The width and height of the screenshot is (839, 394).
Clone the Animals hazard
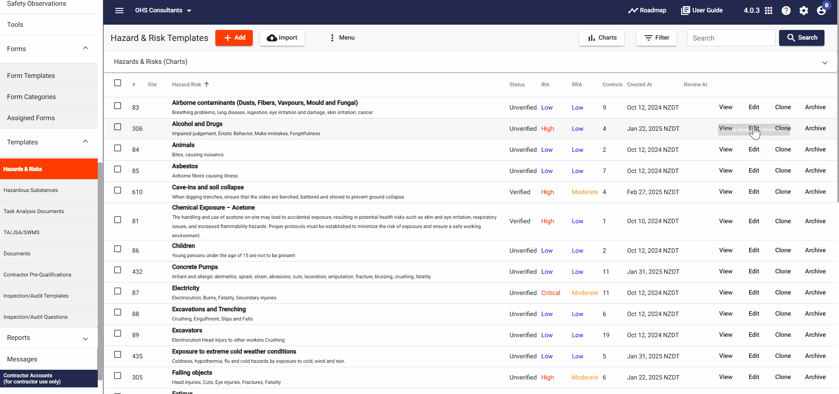point(783,149)
